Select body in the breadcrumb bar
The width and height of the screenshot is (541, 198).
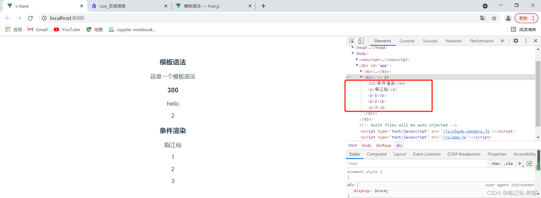[x=366, y=145]
